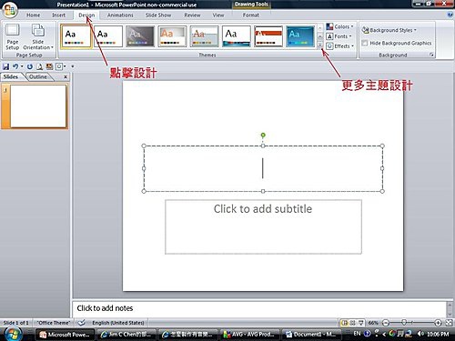Image resolution: width=455 pixels, height=341 pixels.
Task: Open Slide Orientation dropdown
Action: click(38, 36)
